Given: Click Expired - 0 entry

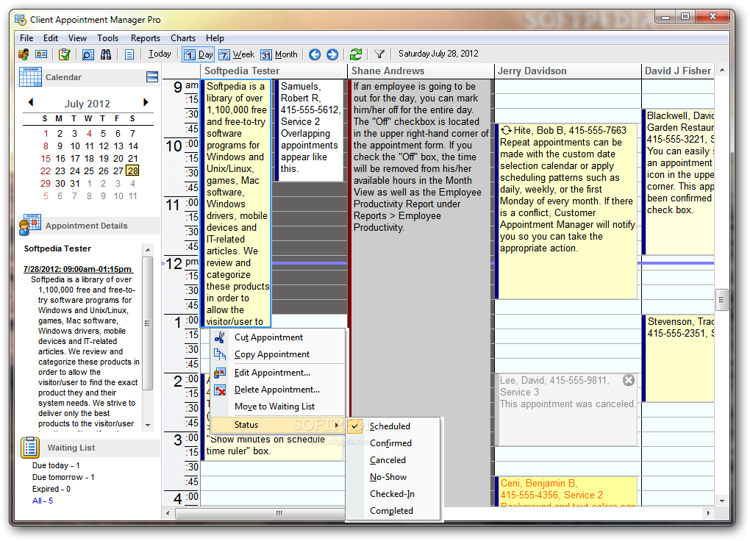Looking at the screenshot, I should point(51,489).
